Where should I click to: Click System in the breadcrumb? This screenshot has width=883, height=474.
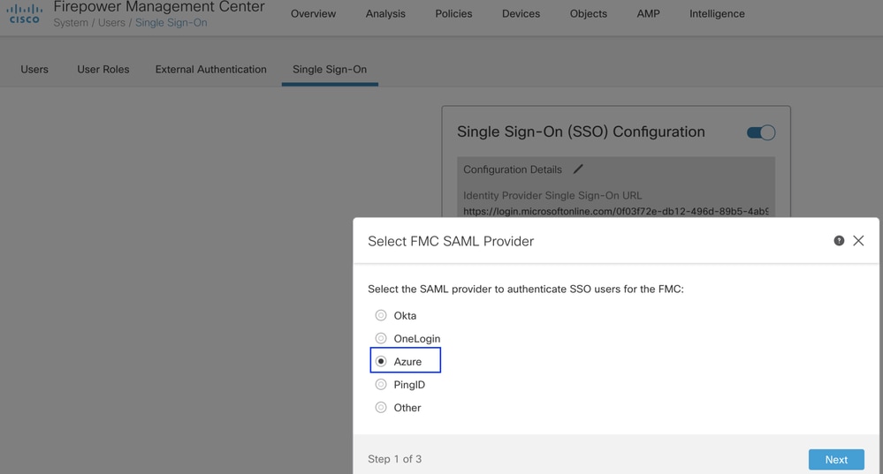71,22
